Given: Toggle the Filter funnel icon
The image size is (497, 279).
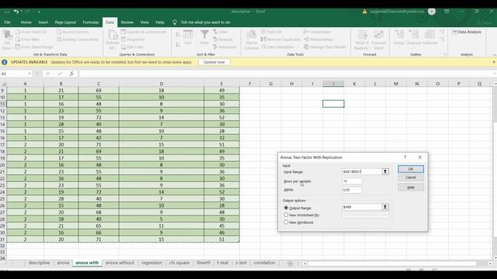Looking at the screenshot, I should click(x=204, y=34).
